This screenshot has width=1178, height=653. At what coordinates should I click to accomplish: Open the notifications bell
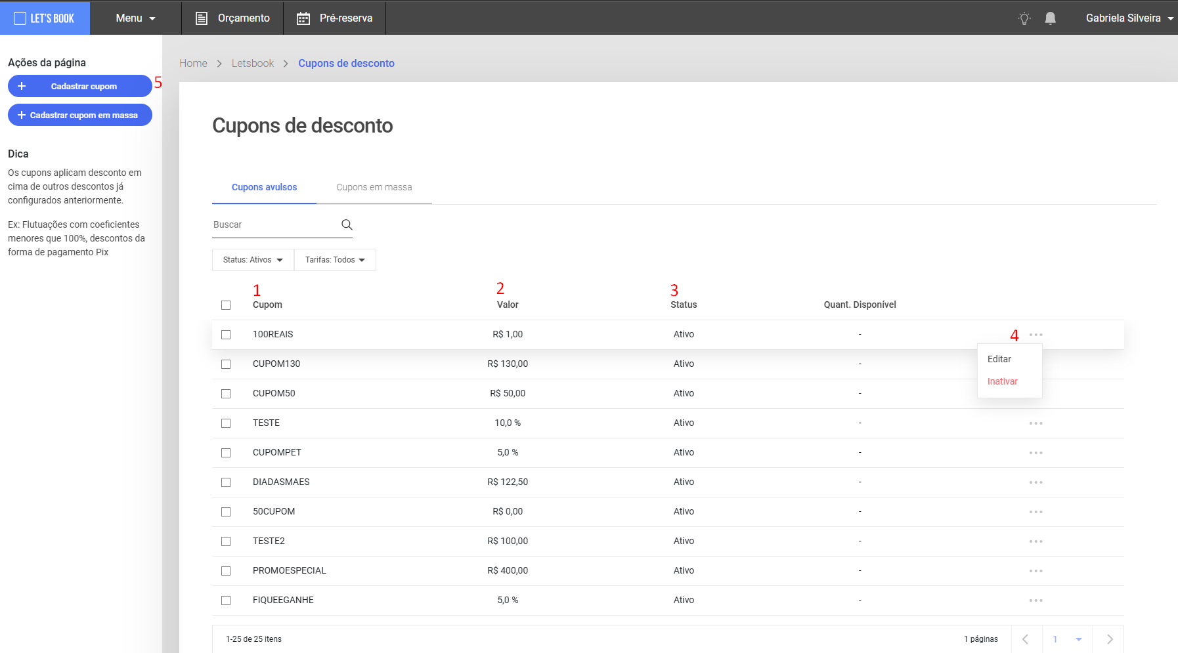(x=1051, y=18)
